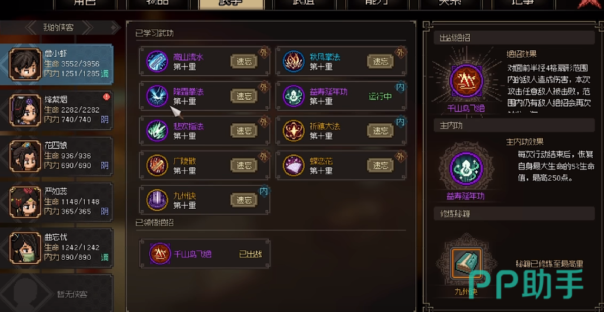Image resolution: width=604 pixels, height=312 pixels.
Task: Switch to the 关系 tab
Action: [454, 4]
